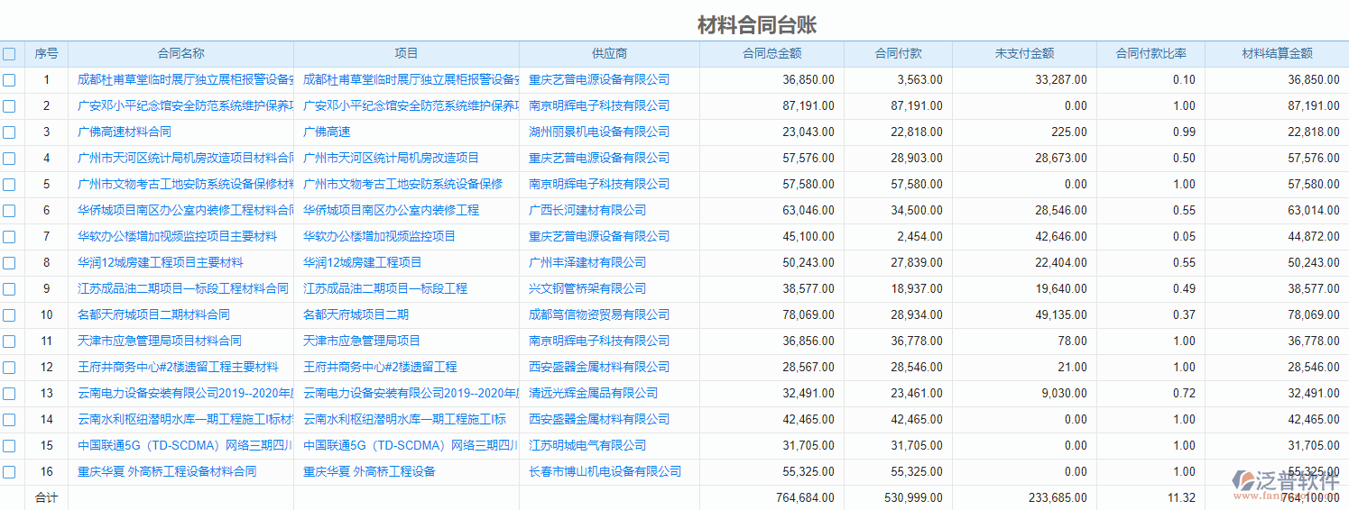This screenshot has width=1349, height=510.
Task: Select the 合同总金额 cell 23,043.00
Action: pos(808,132)
